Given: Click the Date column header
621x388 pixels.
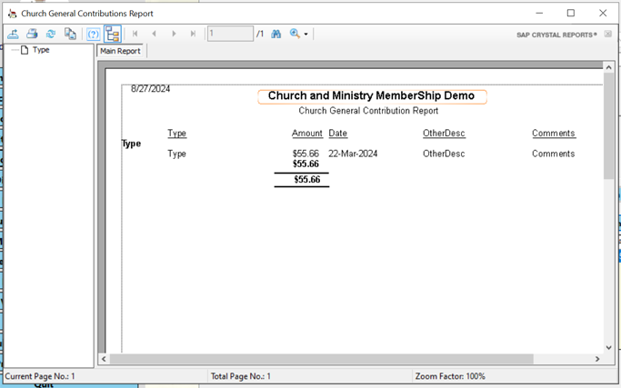Looking at the screenshot, I should [x=338, y=134].
